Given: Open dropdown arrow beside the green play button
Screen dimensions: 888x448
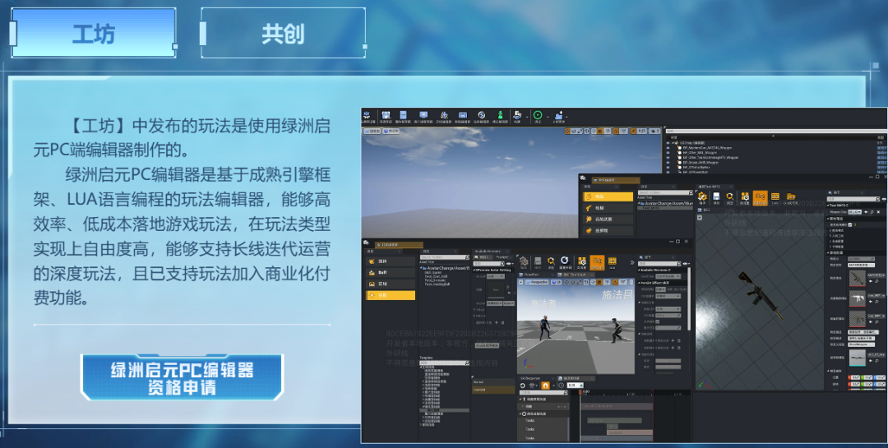Looking at the screenshot, I should tap(548, 118).
